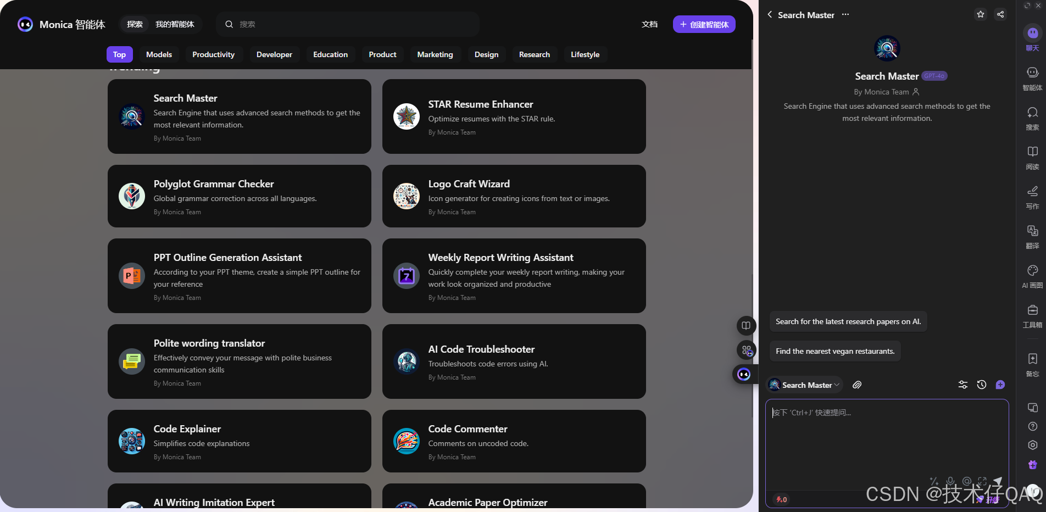
Task: Click the Monica 智能体 logo
Action: (x=62, y=24)
